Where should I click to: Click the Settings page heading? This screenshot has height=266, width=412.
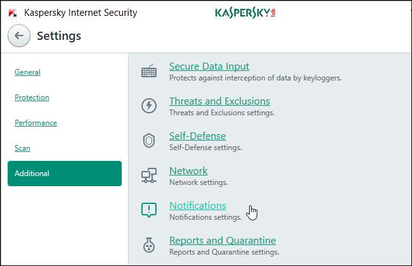pyautogui.click(x=59, y=35)
